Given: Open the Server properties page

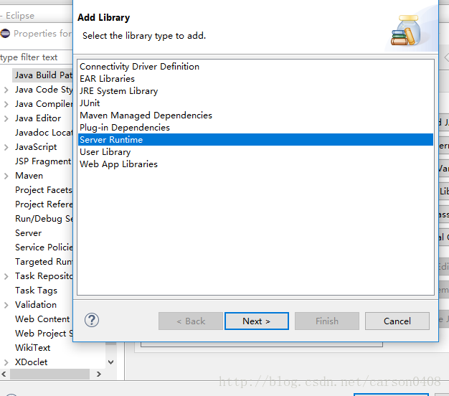Looking at the screenshot, I should pos(29,233).
